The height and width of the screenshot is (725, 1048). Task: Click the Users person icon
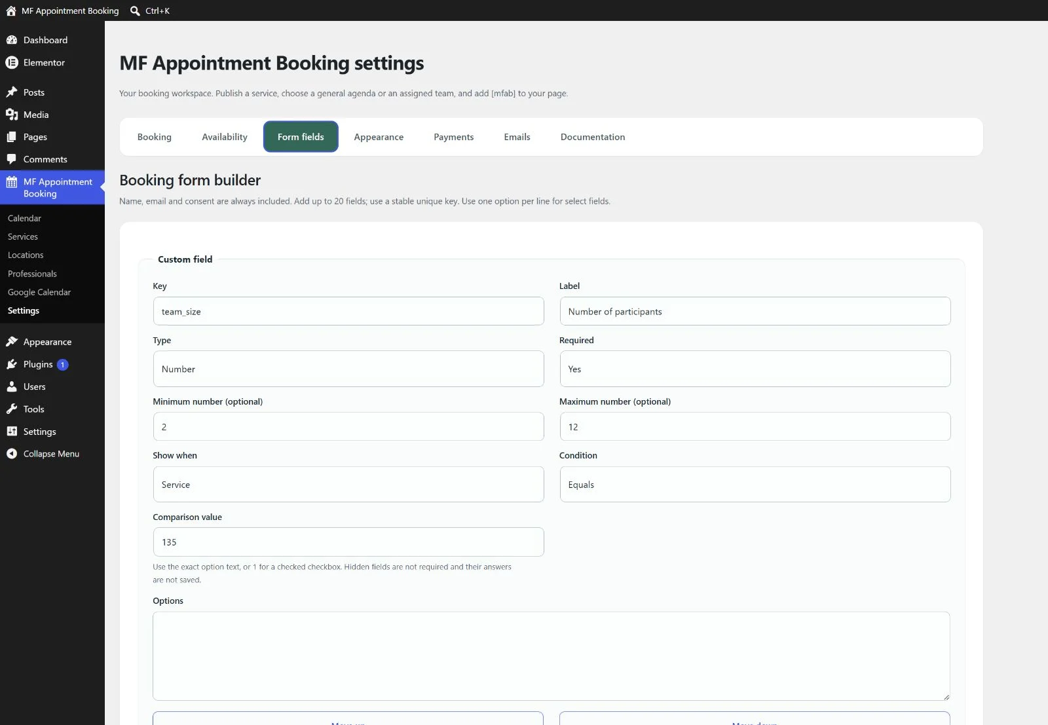12,386
